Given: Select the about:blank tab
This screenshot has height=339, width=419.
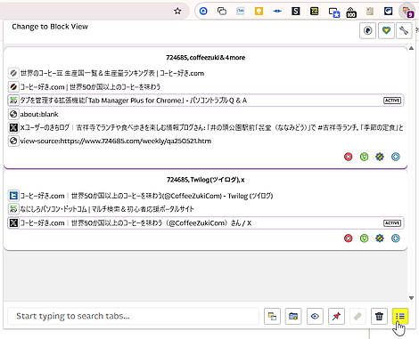Looking at the screenshot, I should 206,114.
